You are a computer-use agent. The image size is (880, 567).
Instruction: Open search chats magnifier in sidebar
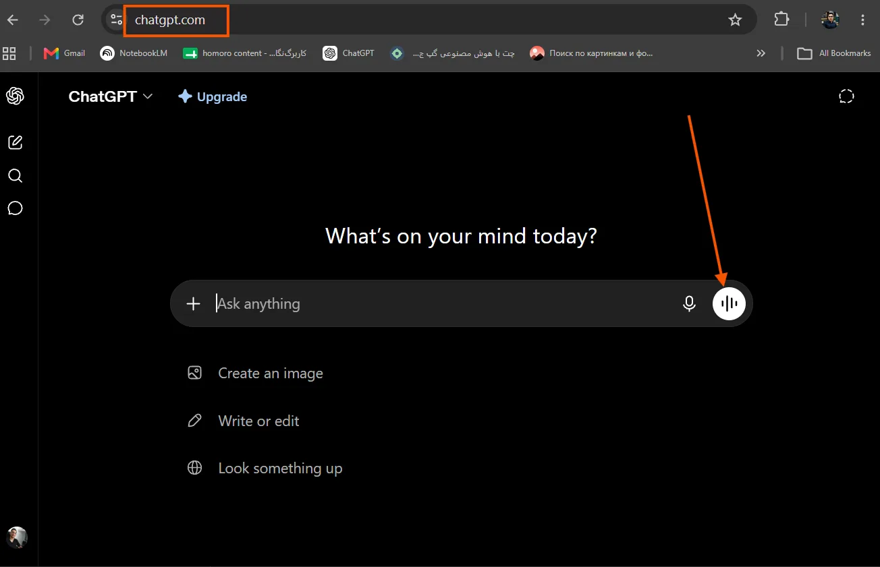(x=15, y=176)
